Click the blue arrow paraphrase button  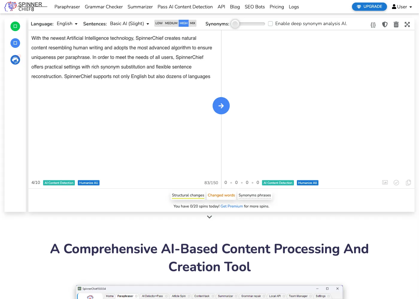click(221, 106)
